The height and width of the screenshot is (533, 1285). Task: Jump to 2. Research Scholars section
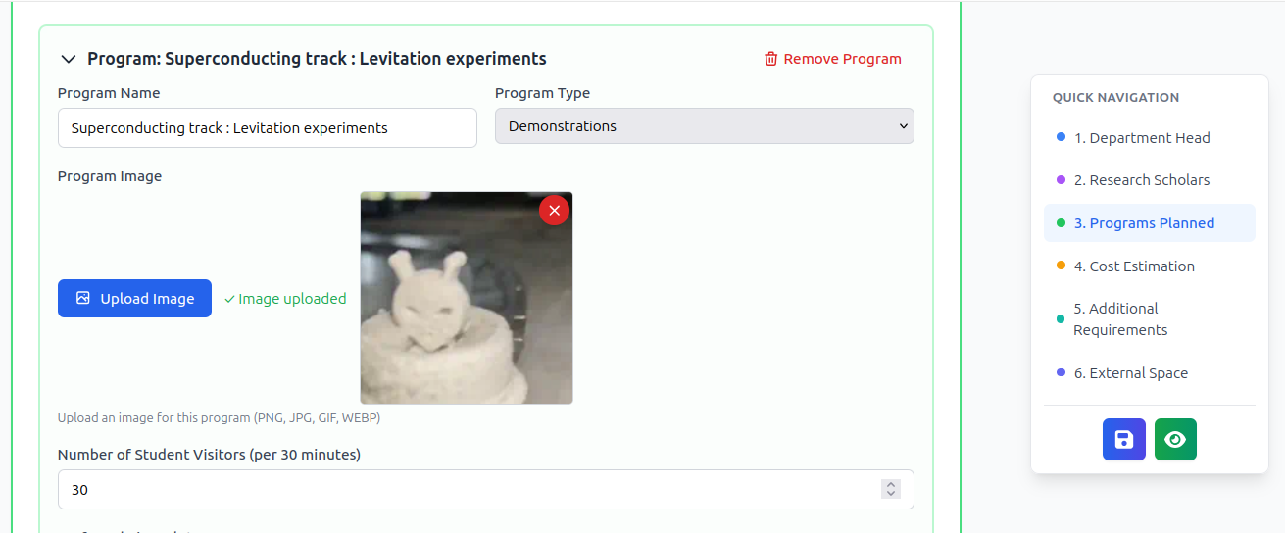tap(1141, 180)
